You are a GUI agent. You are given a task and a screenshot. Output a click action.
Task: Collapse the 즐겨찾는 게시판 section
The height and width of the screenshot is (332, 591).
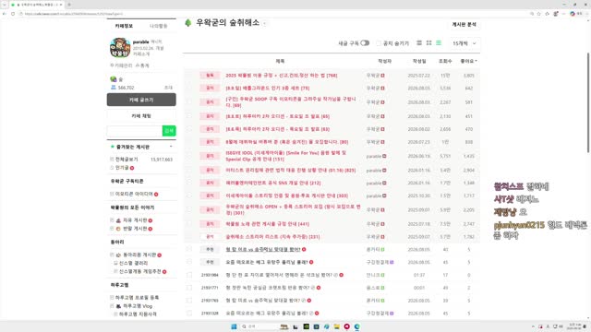click(x=171, y=147)
